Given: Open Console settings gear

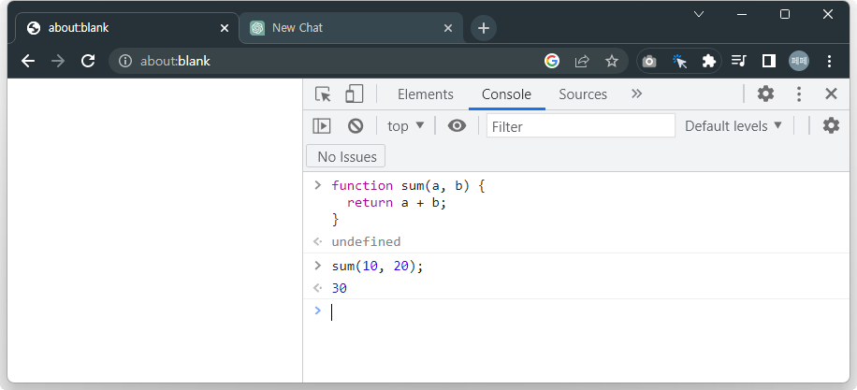Looking at the screenshot, I should tap(832, 125).
